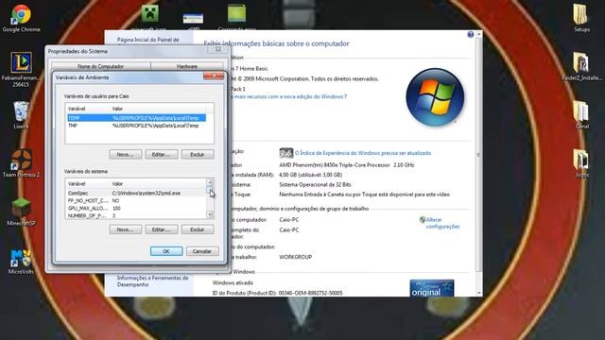Click Editar in system variables section
Screen dimensions: 605x340
tap(162, 229)
